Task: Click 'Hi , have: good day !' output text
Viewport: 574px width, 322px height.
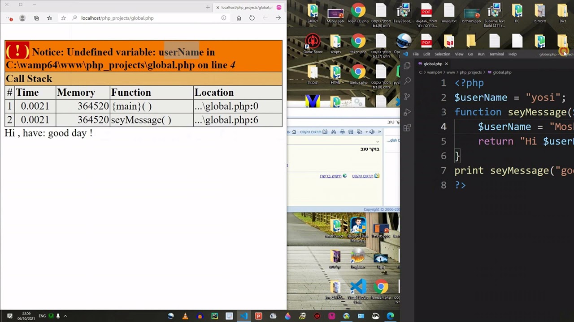Action: [x=48, y=133]
